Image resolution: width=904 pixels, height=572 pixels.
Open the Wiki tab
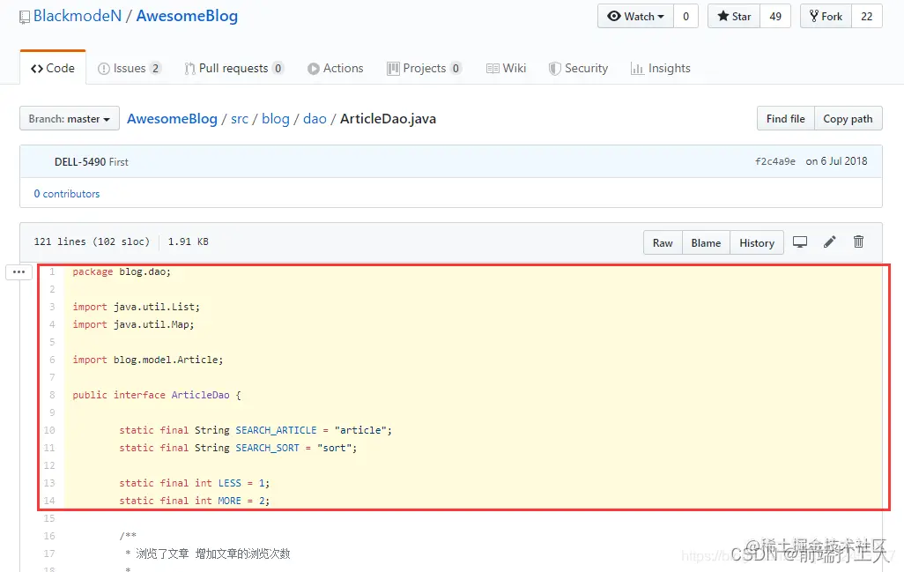point(507,68)
